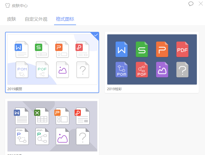This screenshot has width=205, height=155.
Task: Click the 2019靓丽 label text
Action: [x=15, y=89]
